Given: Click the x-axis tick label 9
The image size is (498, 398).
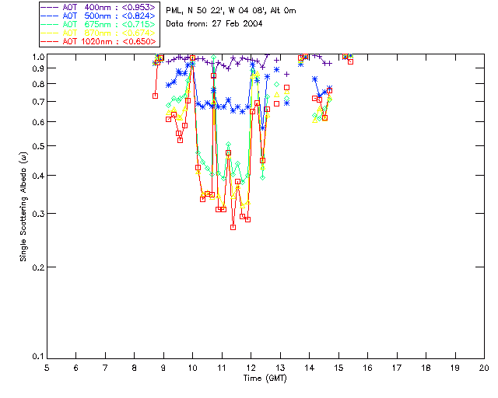Looking at the screenshot, I should [x=163, y=368].
